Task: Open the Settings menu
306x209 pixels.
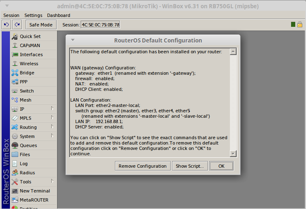Action: coord(33,15)
